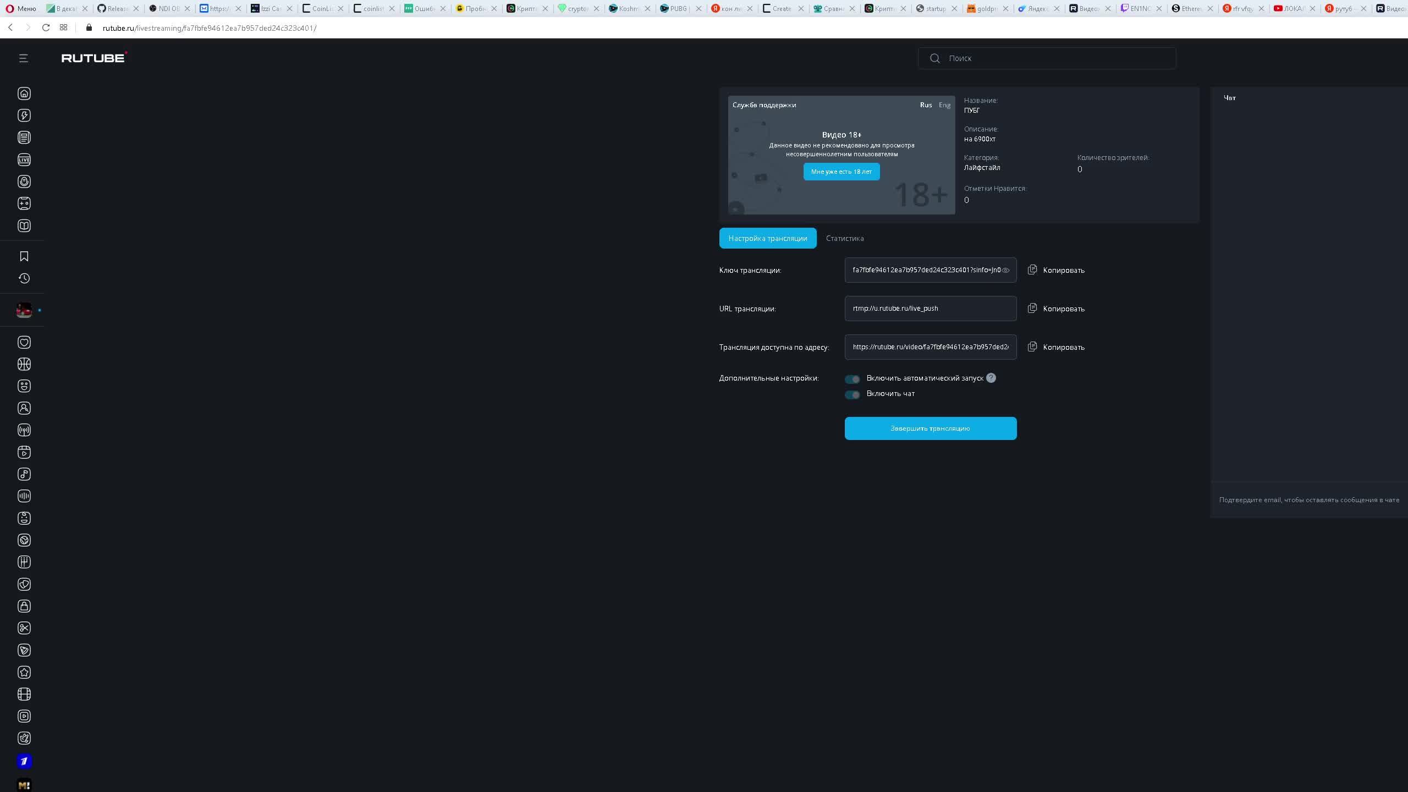Open watch history clock icon
The image size is (1408, 792).
pos(24,278)
